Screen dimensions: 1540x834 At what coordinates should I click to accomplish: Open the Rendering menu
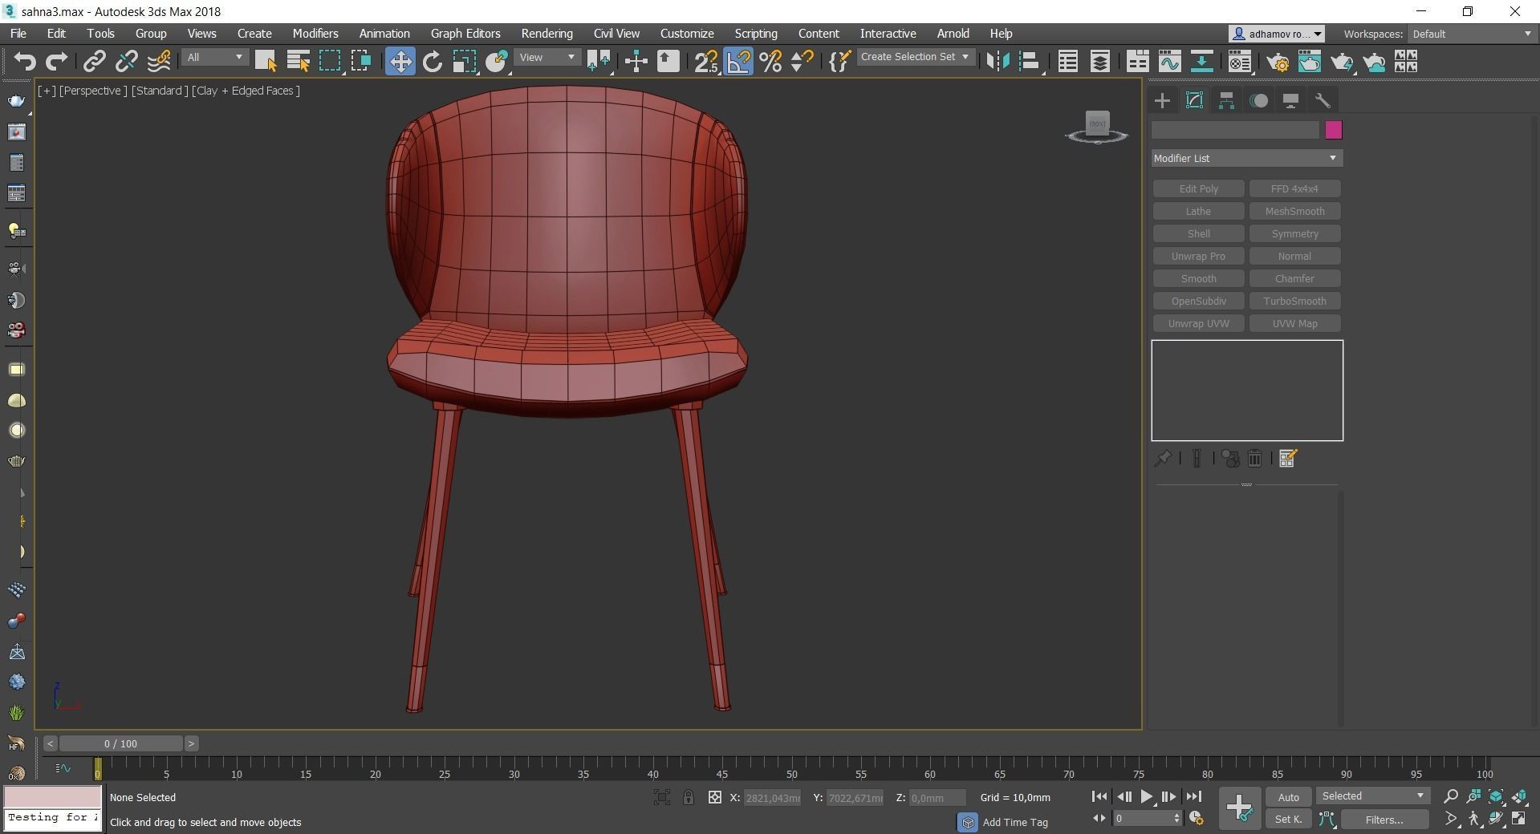coord(547,34)
